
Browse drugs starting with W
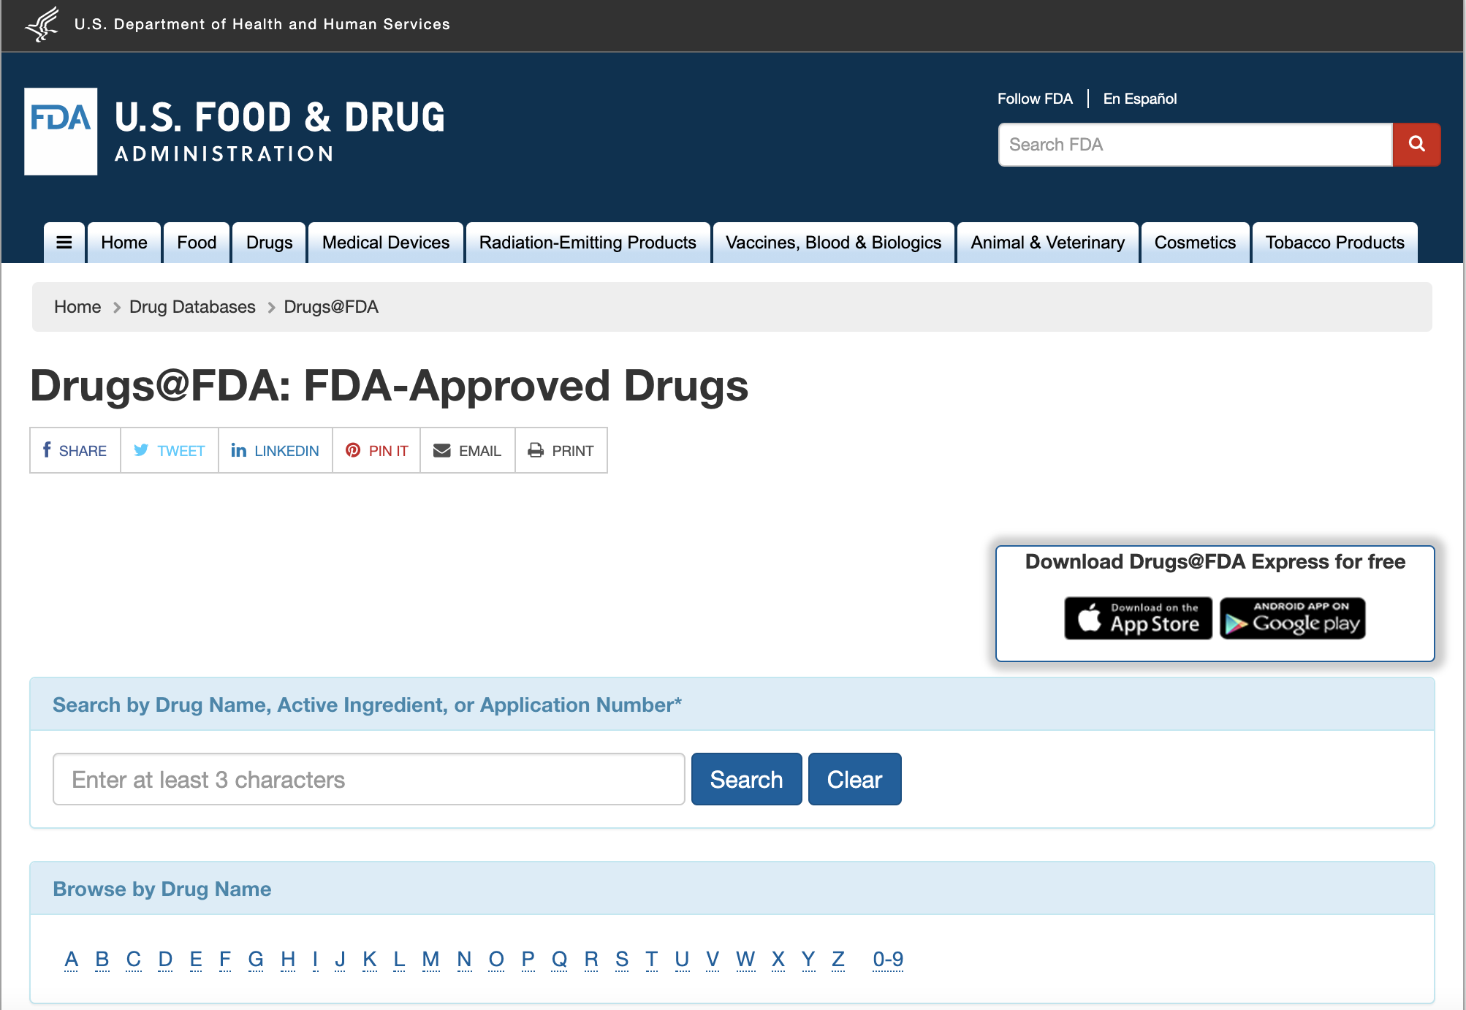(745, 959)
